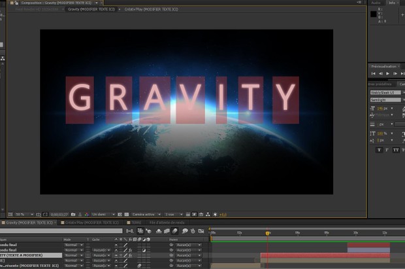The image size is (405, 269).
Task: Switch to the Audio panel tab
Action: point(376,3)
